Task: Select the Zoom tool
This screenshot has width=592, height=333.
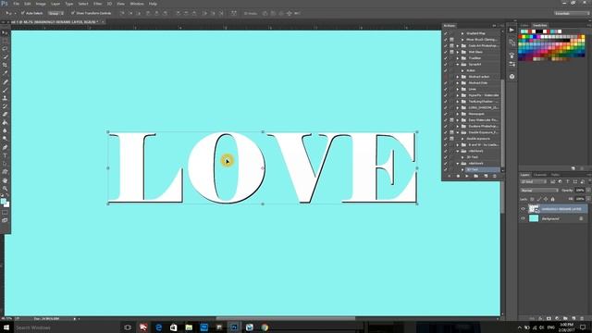Action: point(5,188)
